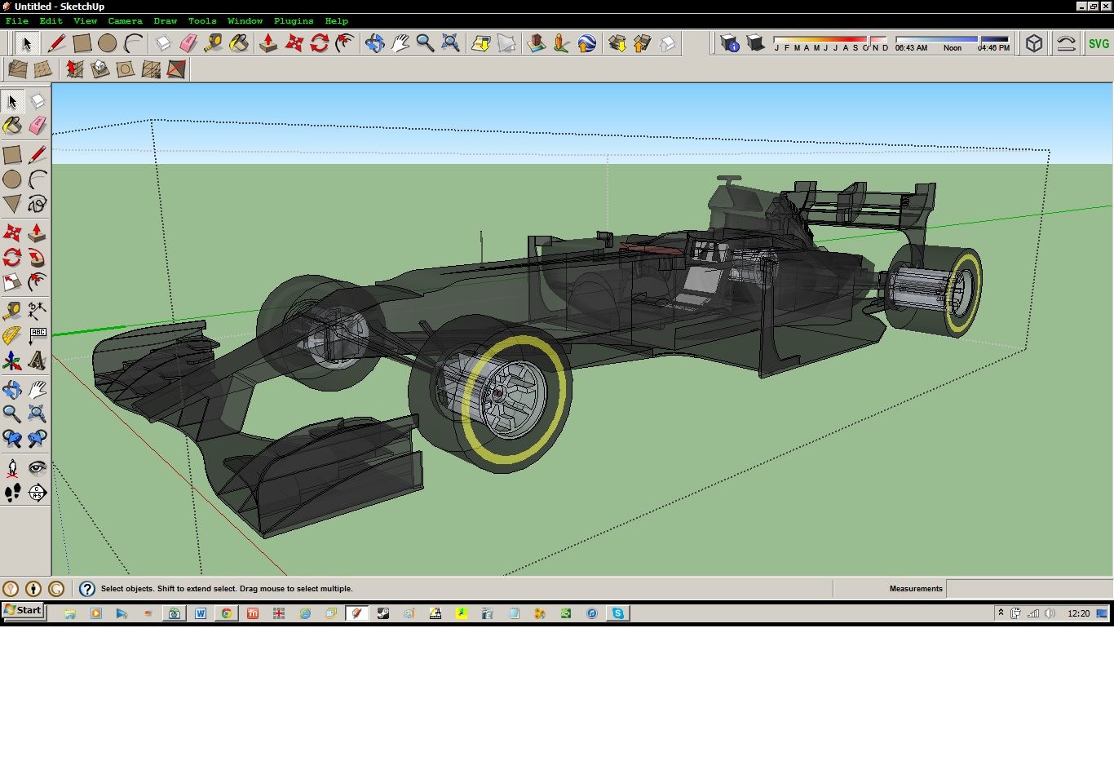
Task: Open the Draw menu
Action: point(165,20)
